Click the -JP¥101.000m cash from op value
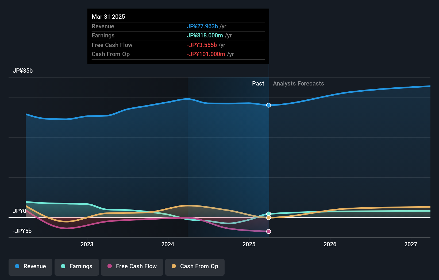Screen dimensions: 439x280 click(206, 54)
